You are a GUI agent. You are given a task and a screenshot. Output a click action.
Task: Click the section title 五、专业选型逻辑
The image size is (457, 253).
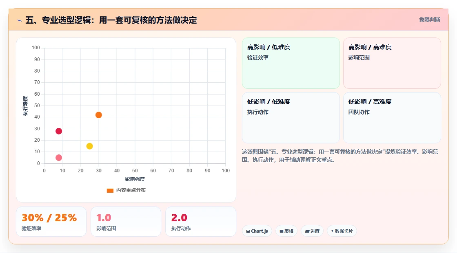tap(111, 20)
